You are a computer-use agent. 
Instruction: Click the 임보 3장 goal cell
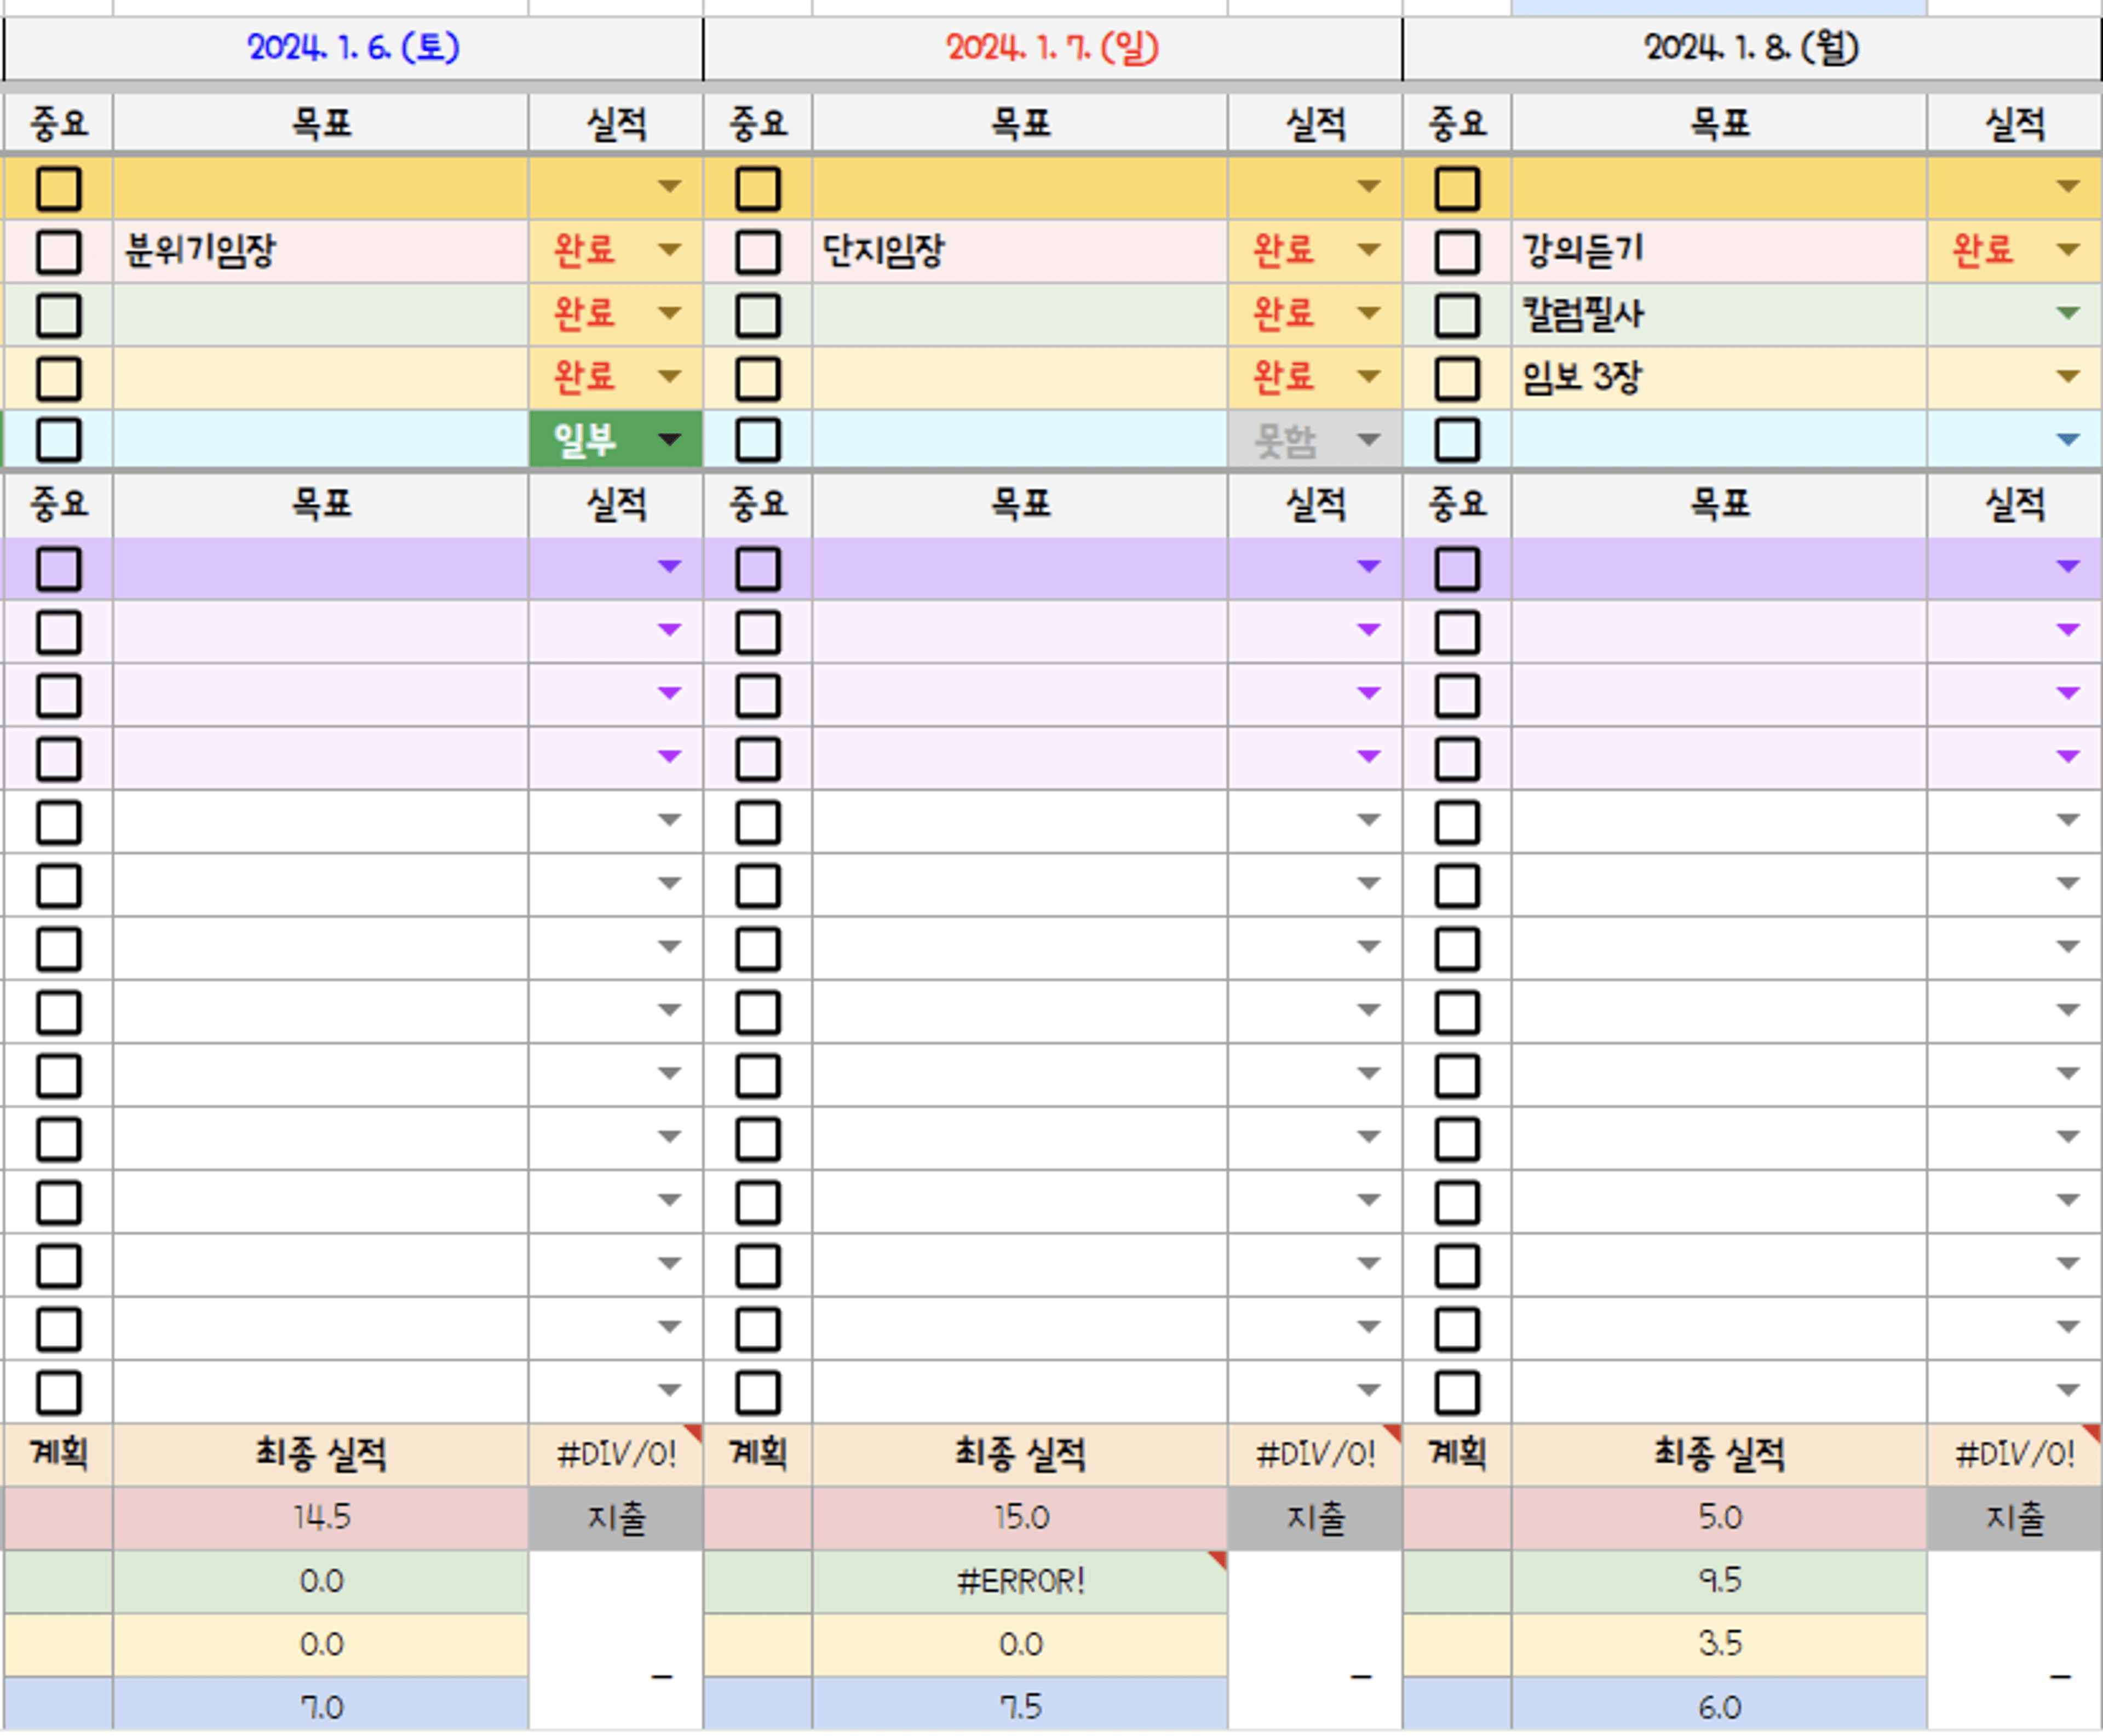click(1719, 378)
